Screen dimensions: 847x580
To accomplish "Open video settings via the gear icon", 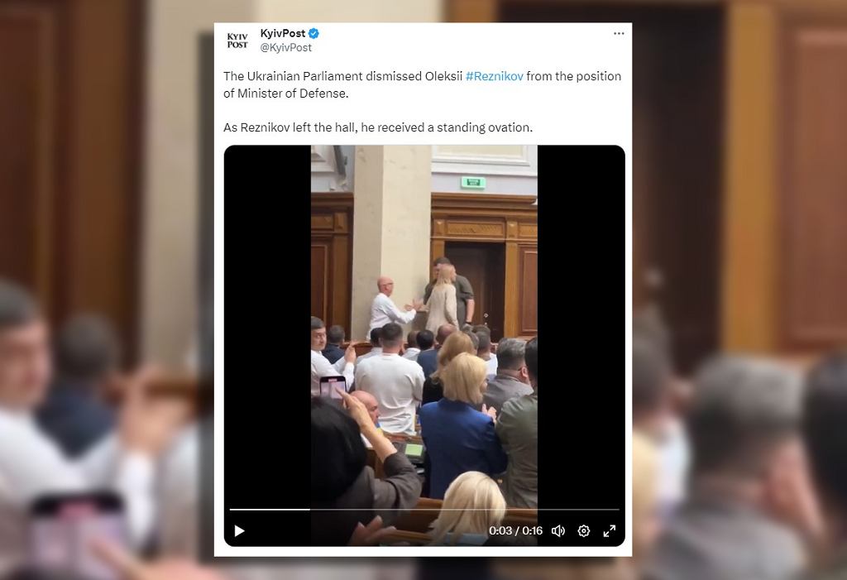I will pyautogui.click(x=584, y=531).
